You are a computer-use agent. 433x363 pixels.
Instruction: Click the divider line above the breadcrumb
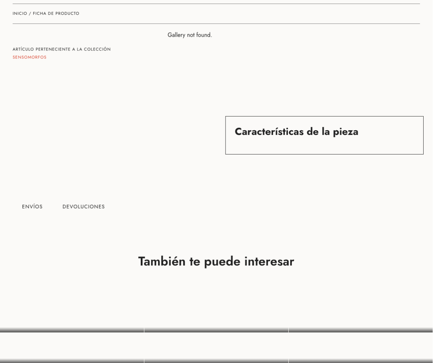pos(216,4)
